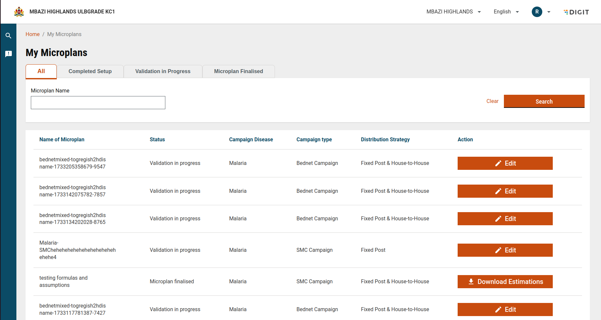
Task: Click pencil icon in first Edit button
Action: pyautogui.click(x=498, y=163)
